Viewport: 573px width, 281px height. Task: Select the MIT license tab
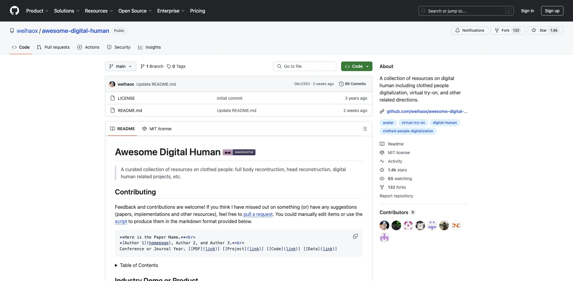pos(157,129)
